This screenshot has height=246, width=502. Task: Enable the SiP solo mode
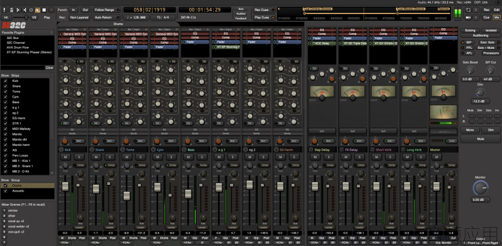point(467,42)
